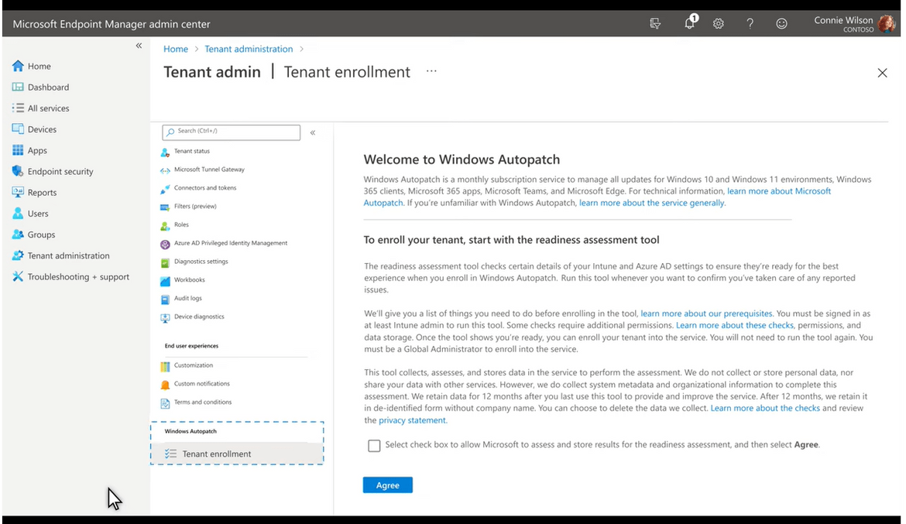Click the Tenant administration gear icon
The height and width of the screenshot is (524, 906).
coord(18,255)
